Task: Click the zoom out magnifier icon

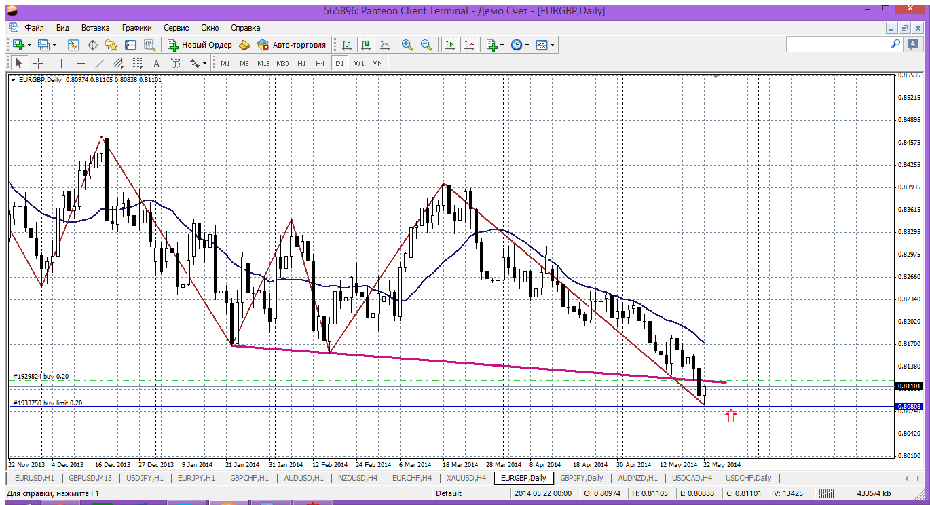Action: pyautogui.click(x=426, y=45)
